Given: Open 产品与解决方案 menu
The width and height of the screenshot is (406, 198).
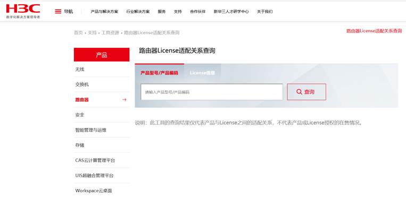Looking at the screenshot, I should (104, 12).
